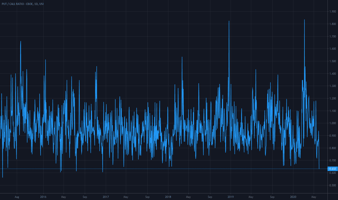Click the 1.600 price axis label
The height and width of the screenshot is (200, 338).
[333, 49]
